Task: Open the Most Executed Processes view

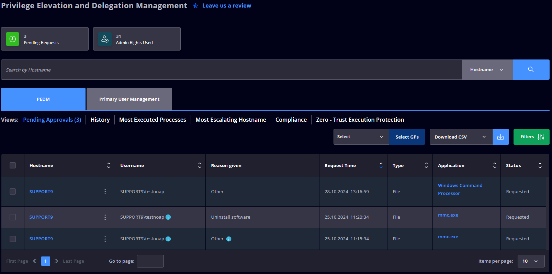Action: 153,120
